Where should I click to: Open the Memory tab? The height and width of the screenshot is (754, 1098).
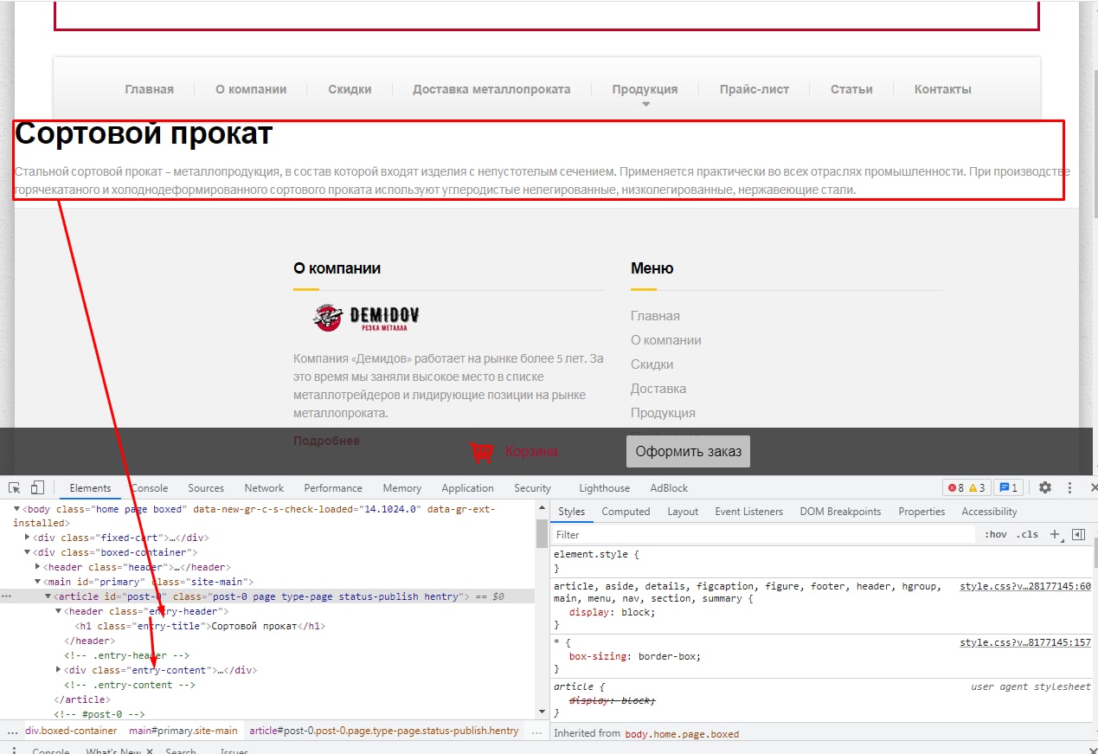(402, 488)
